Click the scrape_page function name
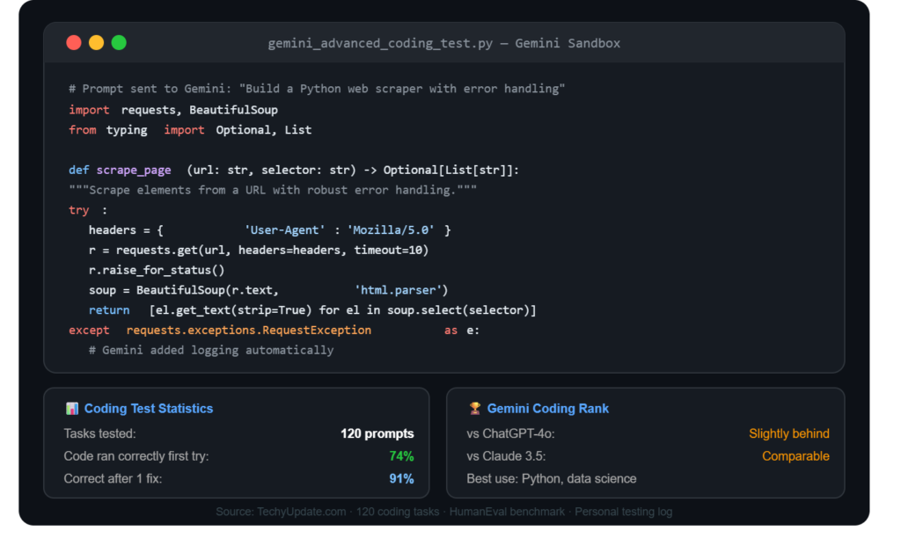901x538 pixels. (x=134, y=170)
